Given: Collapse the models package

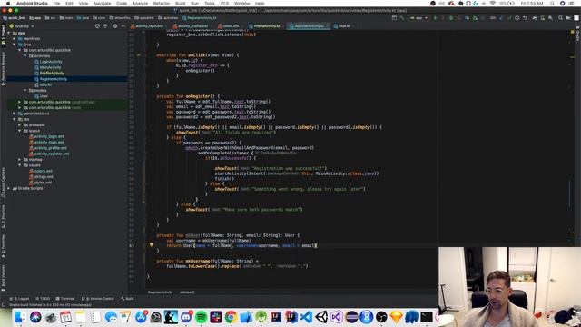Looking at the screenshot, I should coord(25,91).
